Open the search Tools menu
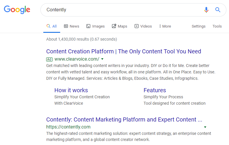Image resolution: width=229 pixels, height=145 pixels. 217,26
